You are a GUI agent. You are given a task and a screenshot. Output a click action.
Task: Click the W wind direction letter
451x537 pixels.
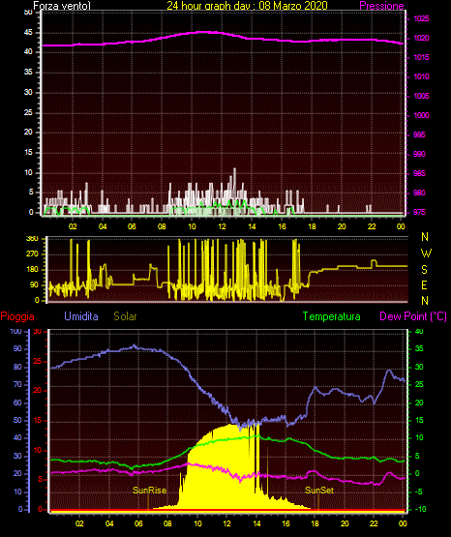click(426, 254)
